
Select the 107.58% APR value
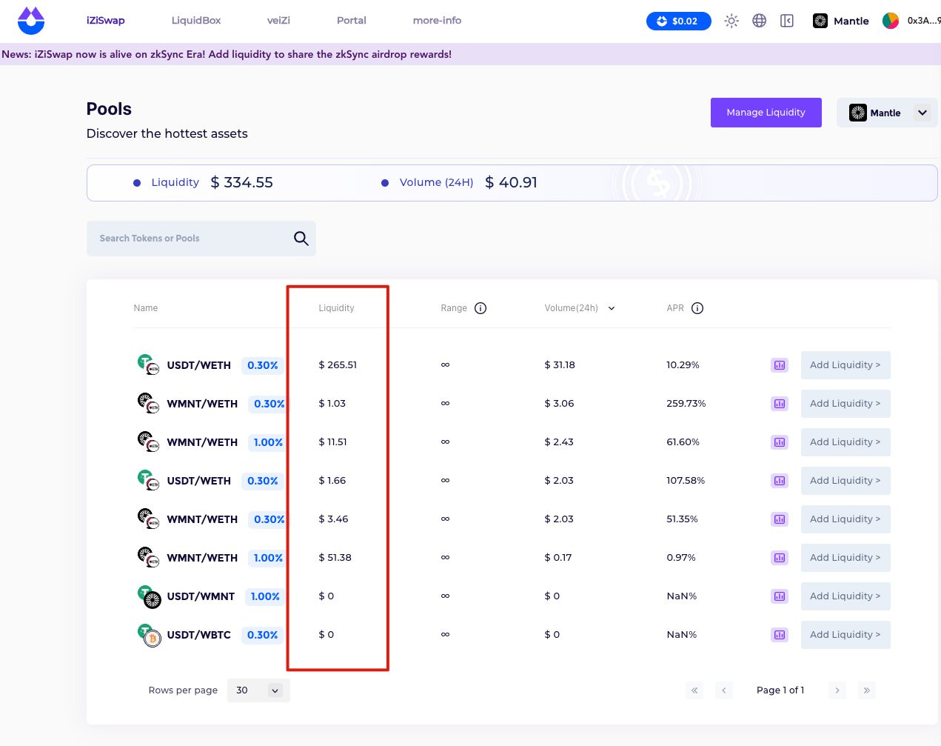[686, 481]
